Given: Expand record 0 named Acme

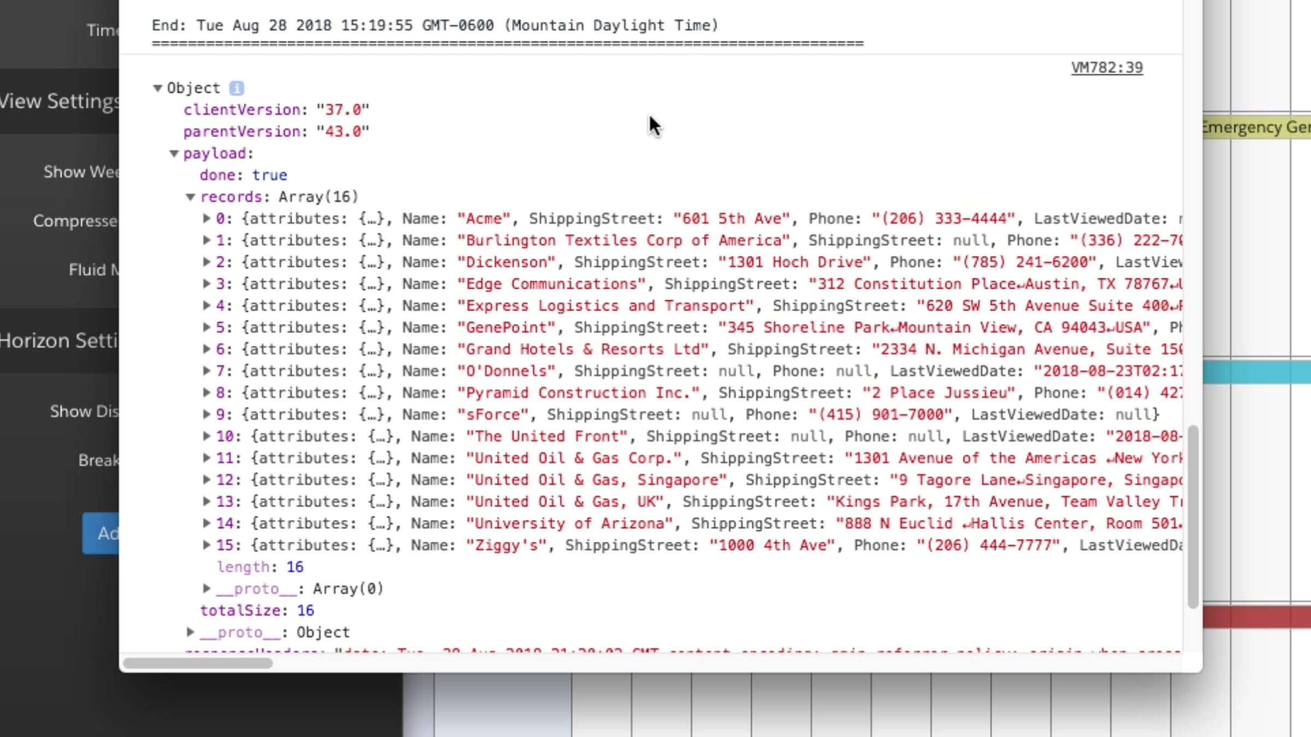Looking at the screenshot, I should coord(206,218).
